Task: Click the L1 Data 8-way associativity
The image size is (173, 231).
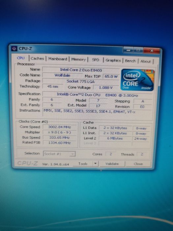Action: (x=141, y=128)
